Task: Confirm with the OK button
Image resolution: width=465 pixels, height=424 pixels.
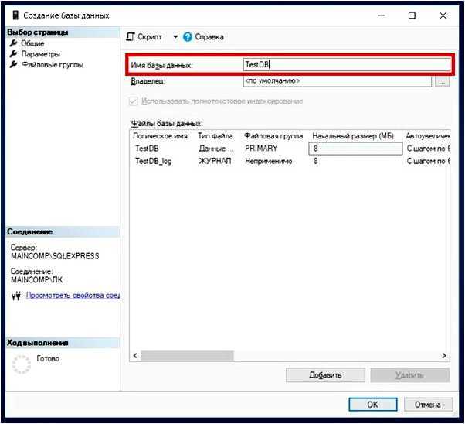Action: tap(373, 405)
